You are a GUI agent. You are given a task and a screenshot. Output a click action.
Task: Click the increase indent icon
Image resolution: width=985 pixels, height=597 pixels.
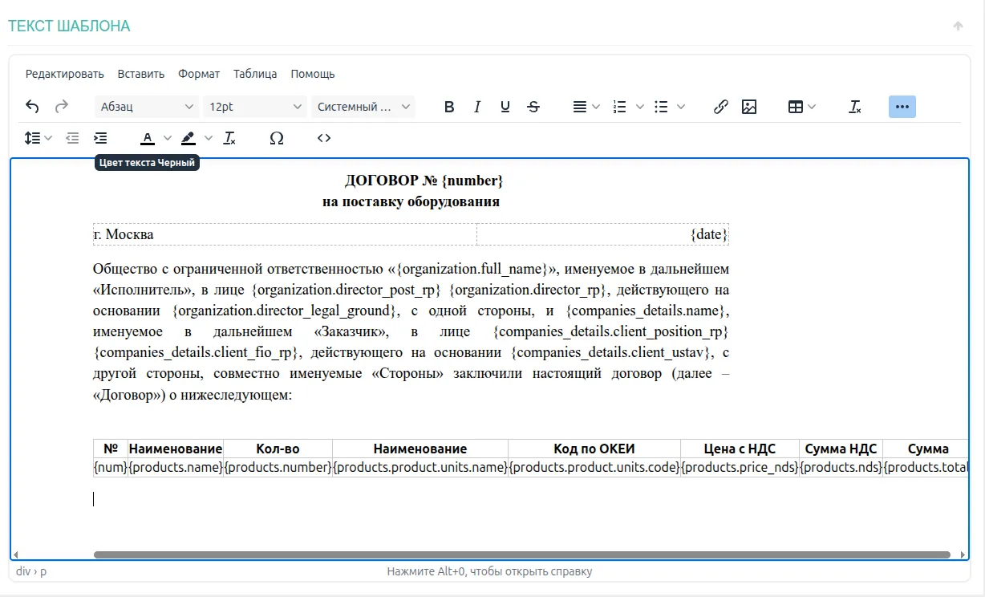[x=100, y=138]
